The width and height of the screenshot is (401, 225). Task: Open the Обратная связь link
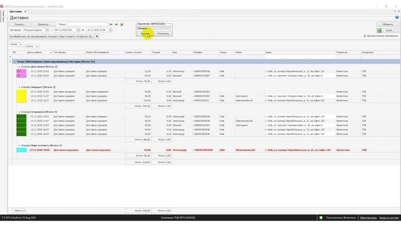pyautogui.click(x=368, y=218)
